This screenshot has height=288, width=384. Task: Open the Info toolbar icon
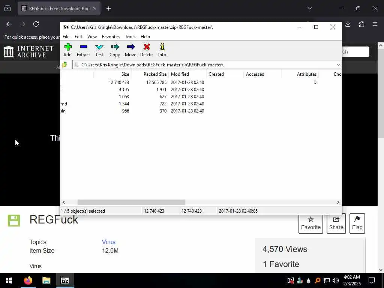pos(162,50)
